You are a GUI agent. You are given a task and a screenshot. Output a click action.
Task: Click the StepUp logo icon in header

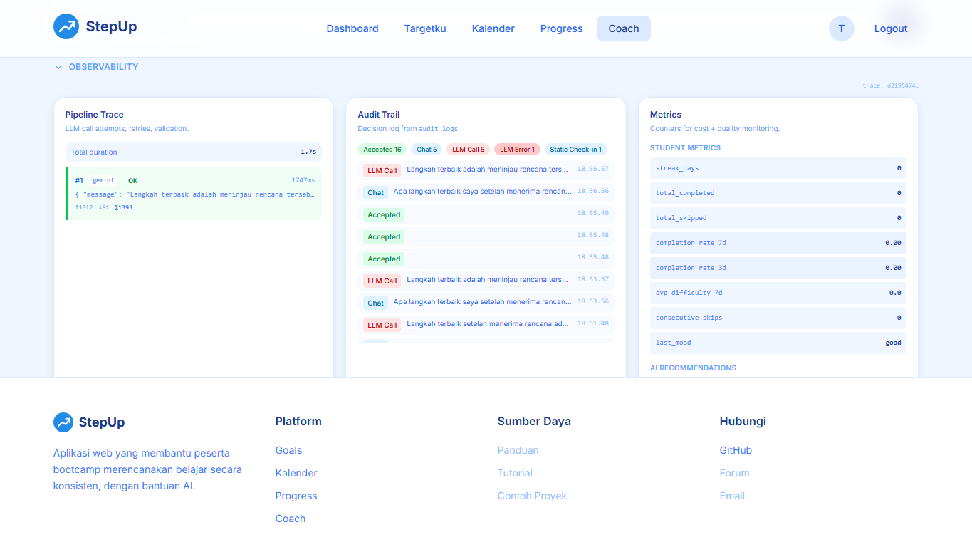click(66, 26)
